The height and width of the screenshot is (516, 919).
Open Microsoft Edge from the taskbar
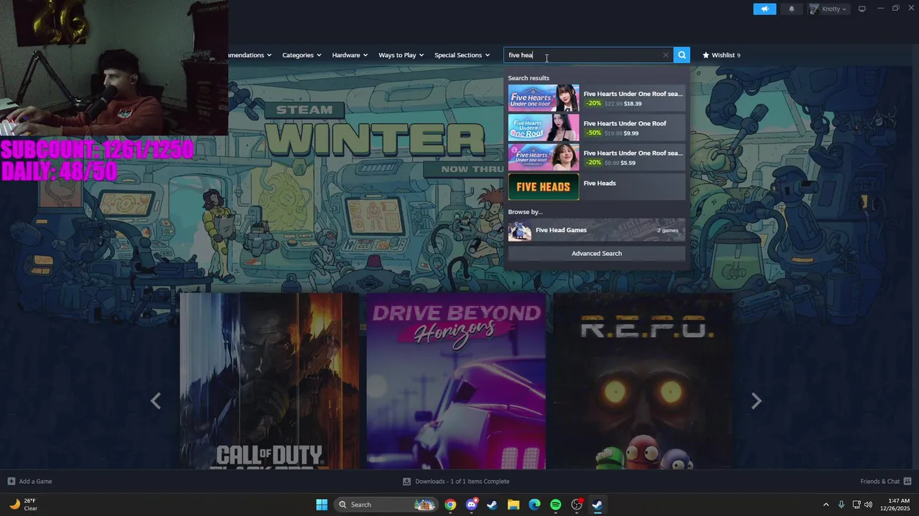click(x=534, y=505)
